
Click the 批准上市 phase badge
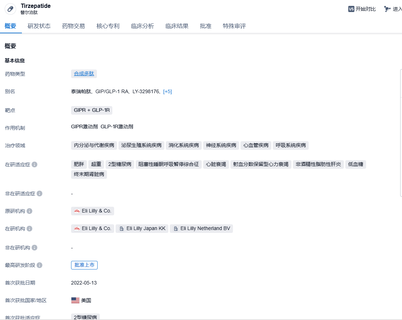tap(84, 265)
